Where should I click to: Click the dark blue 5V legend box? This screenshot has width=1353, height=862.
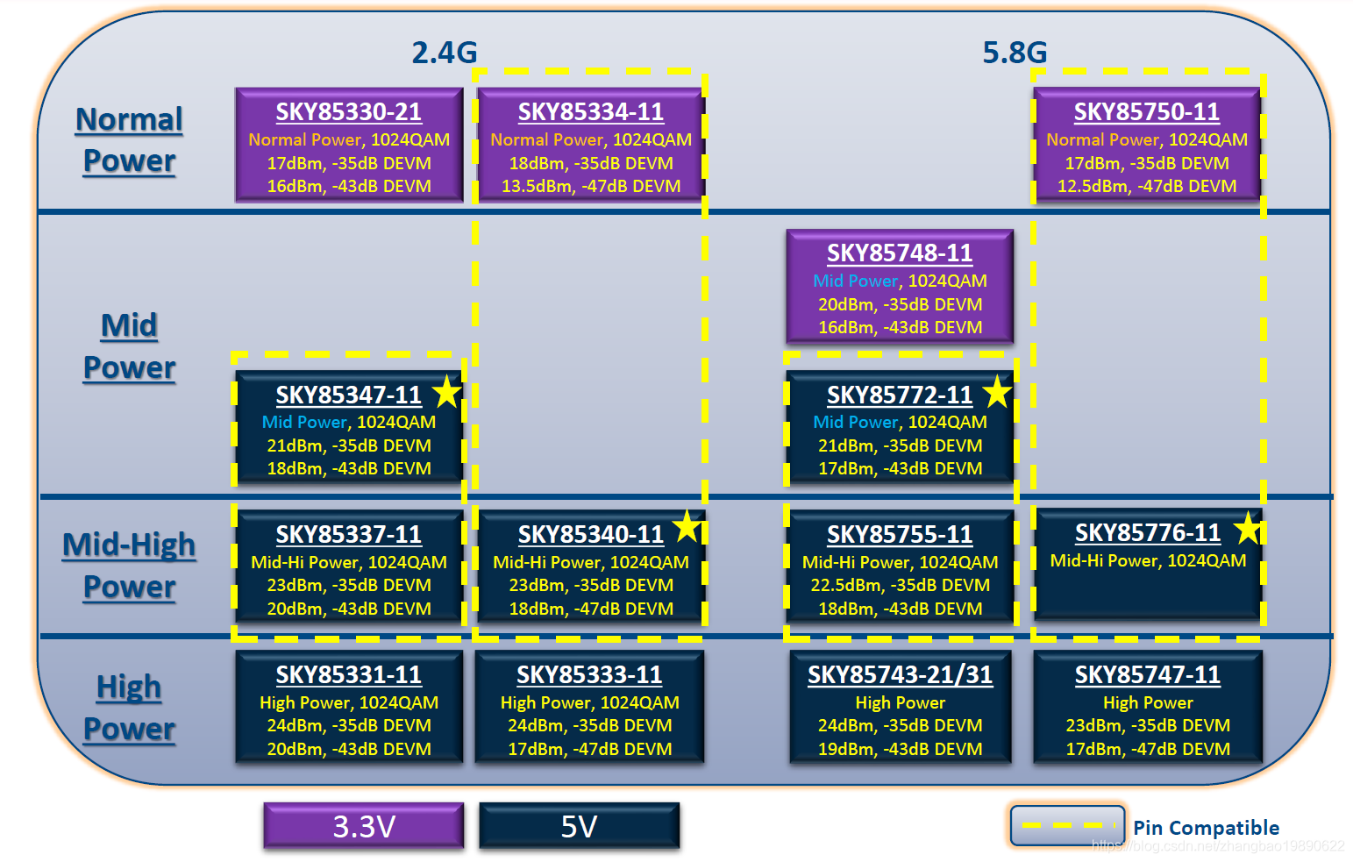click(x=578, y=825)
